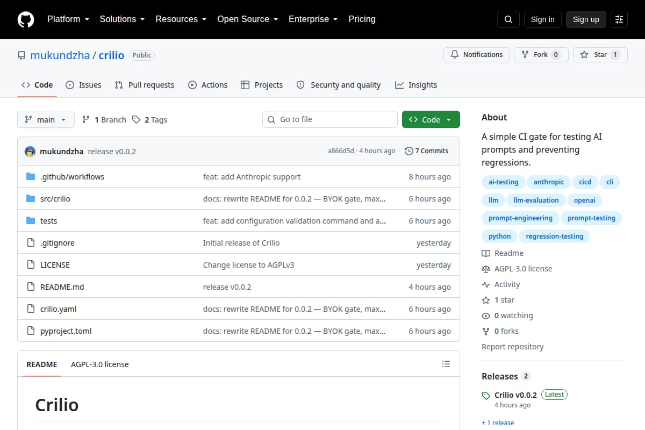The height and width of the screenshot is (430, 645).
Task: Select the llm-evaluation topic tag
Action: tap(536, 200)
